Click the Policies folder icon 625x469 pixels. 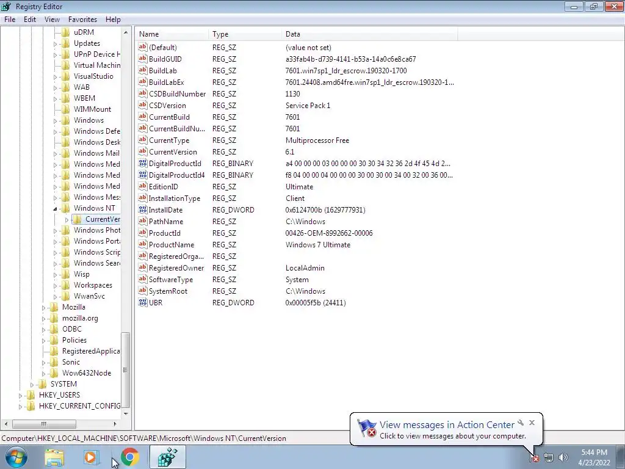tap(54, 340)
